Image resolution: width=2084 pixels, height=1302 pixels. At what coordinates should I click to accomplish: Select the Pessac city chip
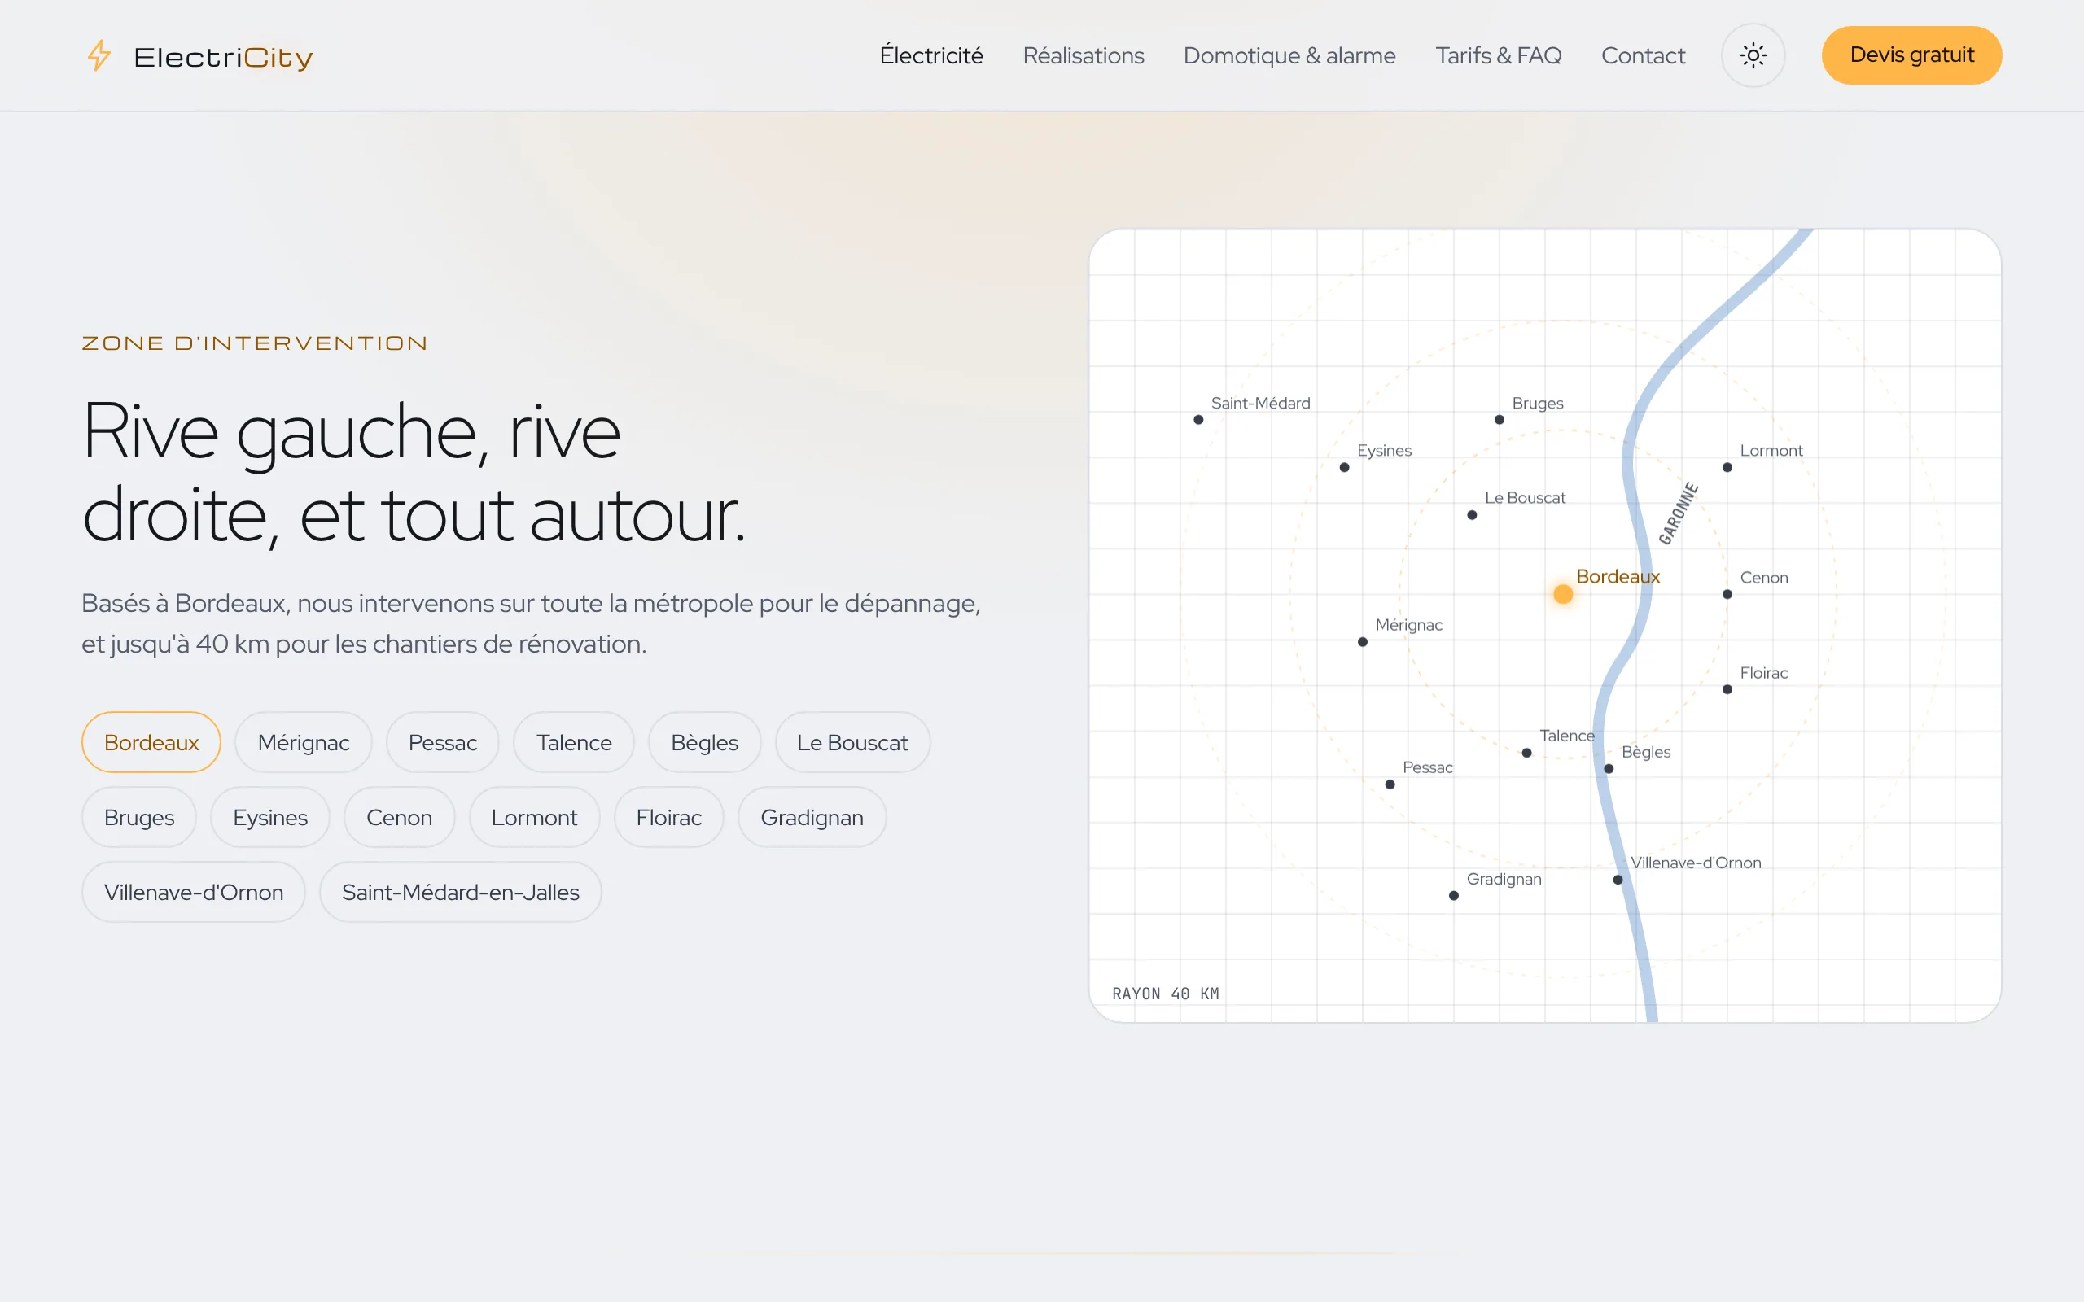[443, 742]
